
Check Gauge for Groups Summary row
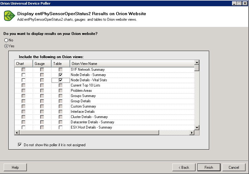[x=42, y=96]
